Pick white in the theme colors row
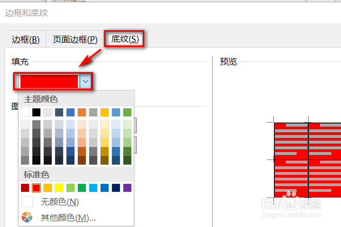Viewport: 341px width, 227px height. coord(25,112)
